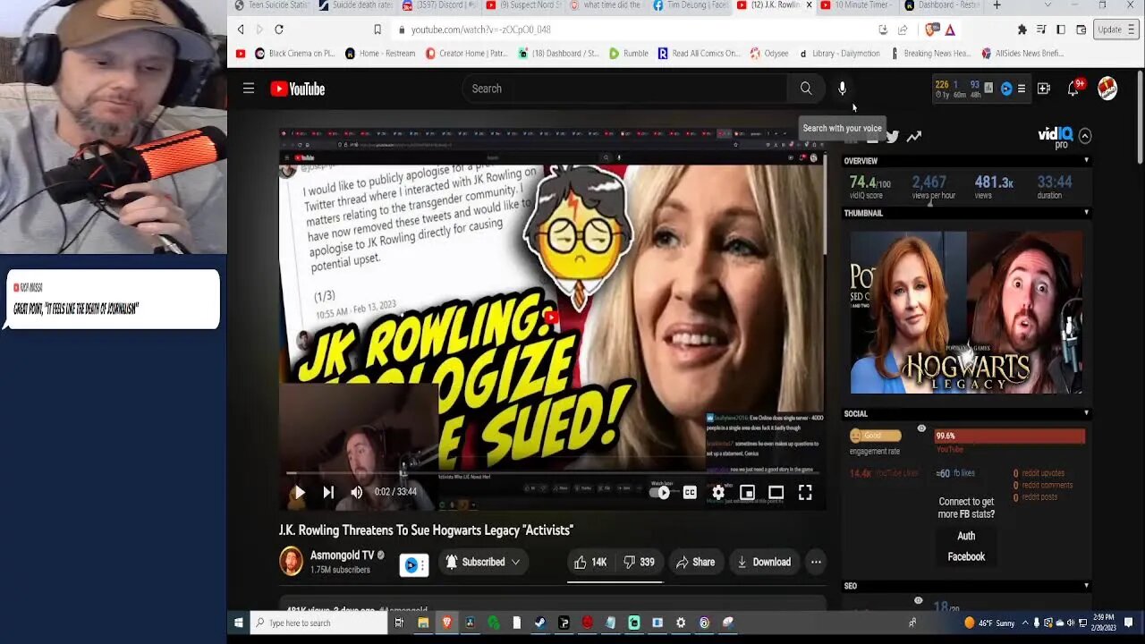Toggle autoplay switch in the player
The image size is (1145, 644).
(661, 492)
